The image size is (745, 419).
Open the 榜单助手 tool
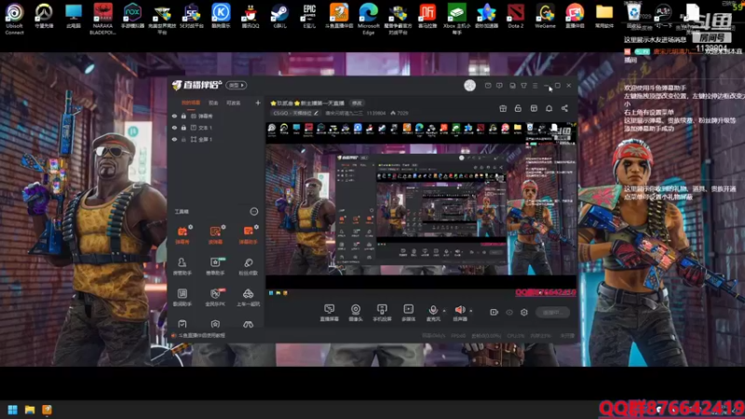point(215,266)
